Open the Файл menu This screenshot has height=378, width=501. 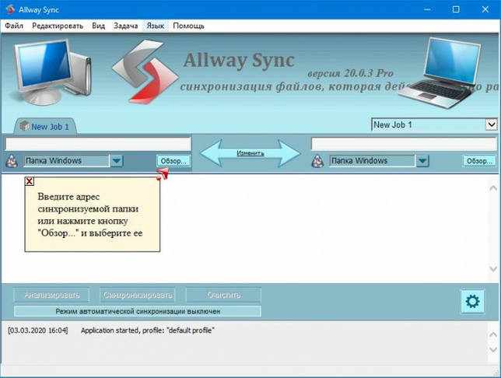coord(14,26)
